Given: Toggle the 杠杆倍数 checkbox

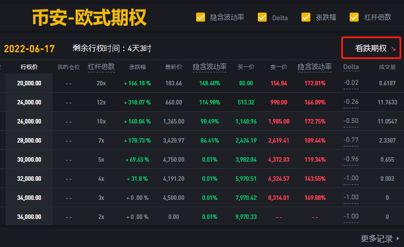Looking at the screenshot, I should pyautogui.click(x=354, y=17).
